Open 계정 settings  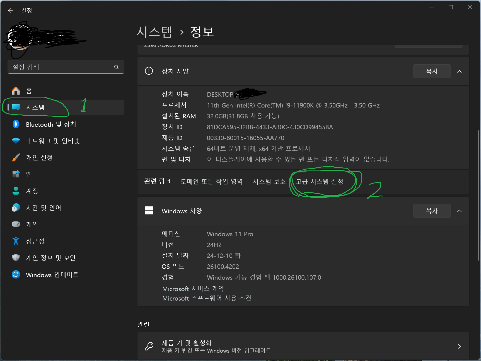click(x=66, y=191)
